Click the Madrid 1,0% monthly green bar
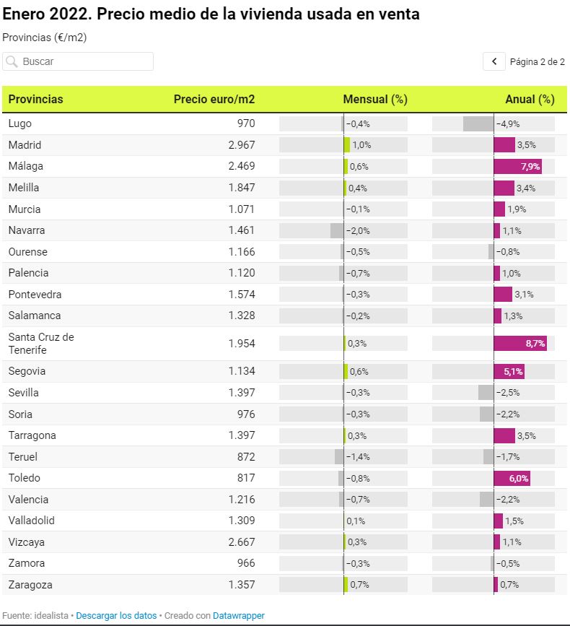This screenshot has height=626, width=570. [347, 145]
